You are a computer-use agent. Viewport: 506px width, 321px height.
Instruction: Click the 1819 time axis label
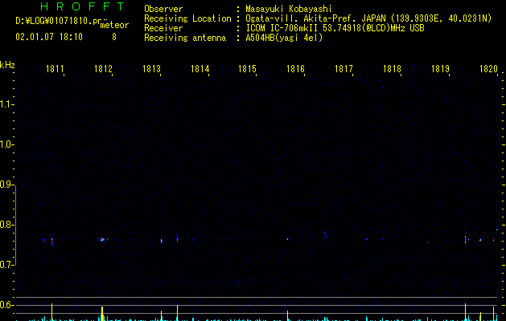coord(441,69)
